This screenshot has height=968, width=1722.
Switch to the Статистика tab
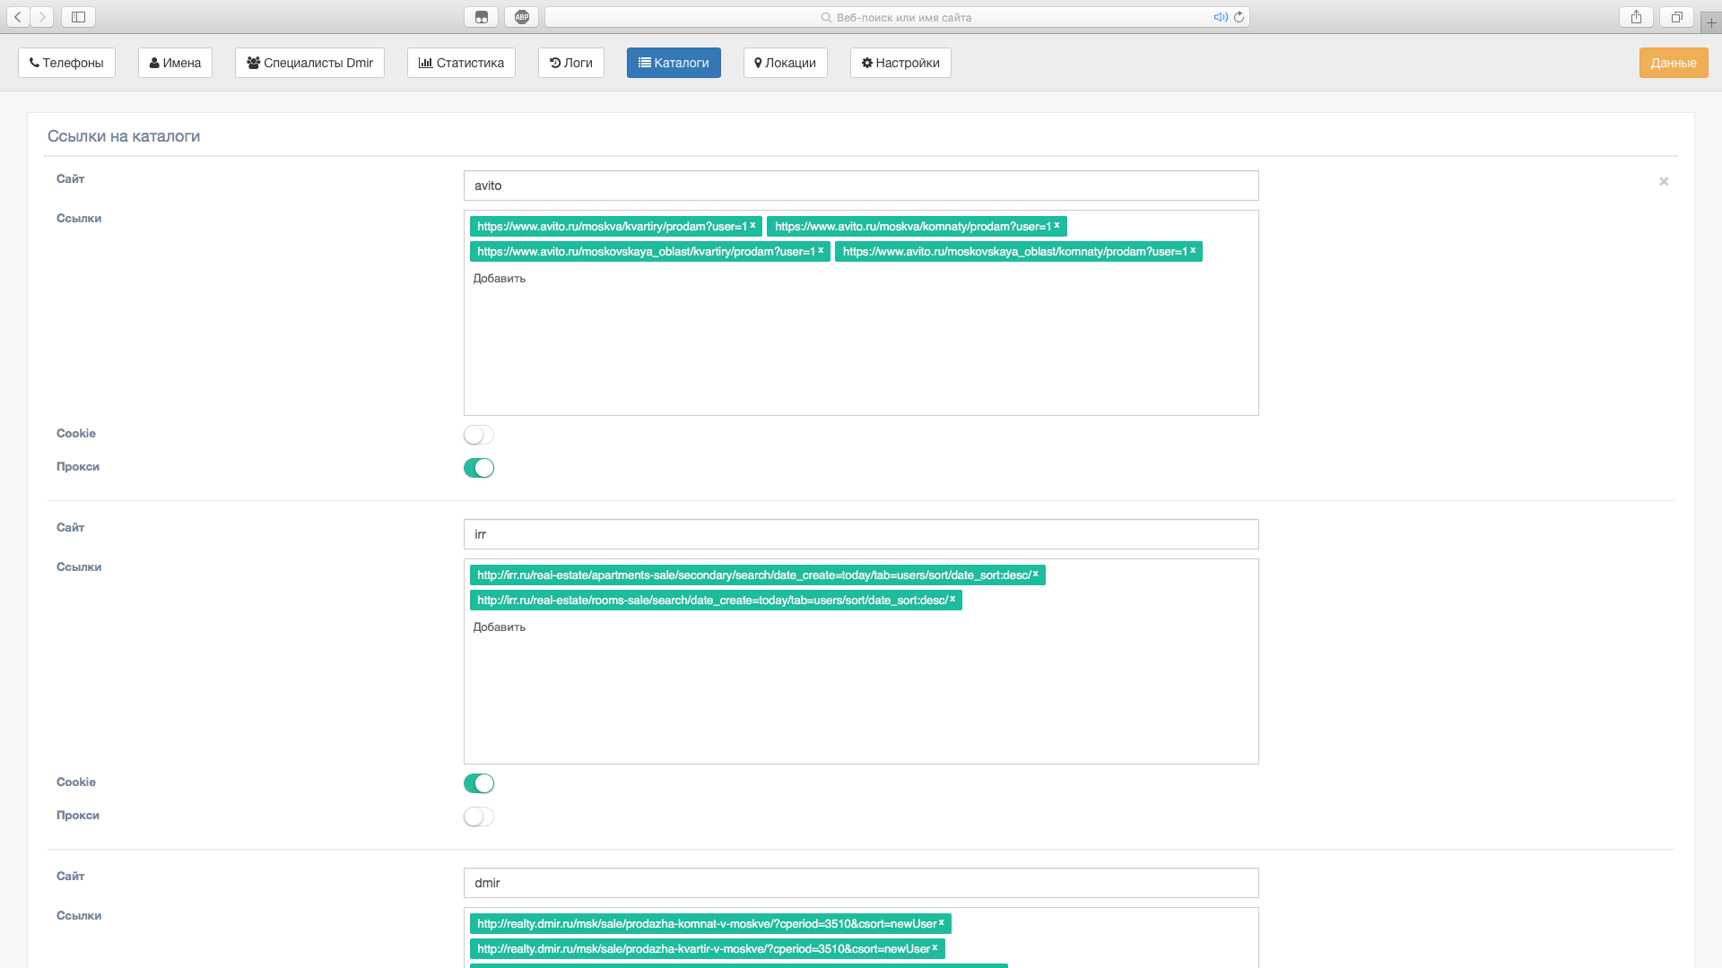coord(461,63)
